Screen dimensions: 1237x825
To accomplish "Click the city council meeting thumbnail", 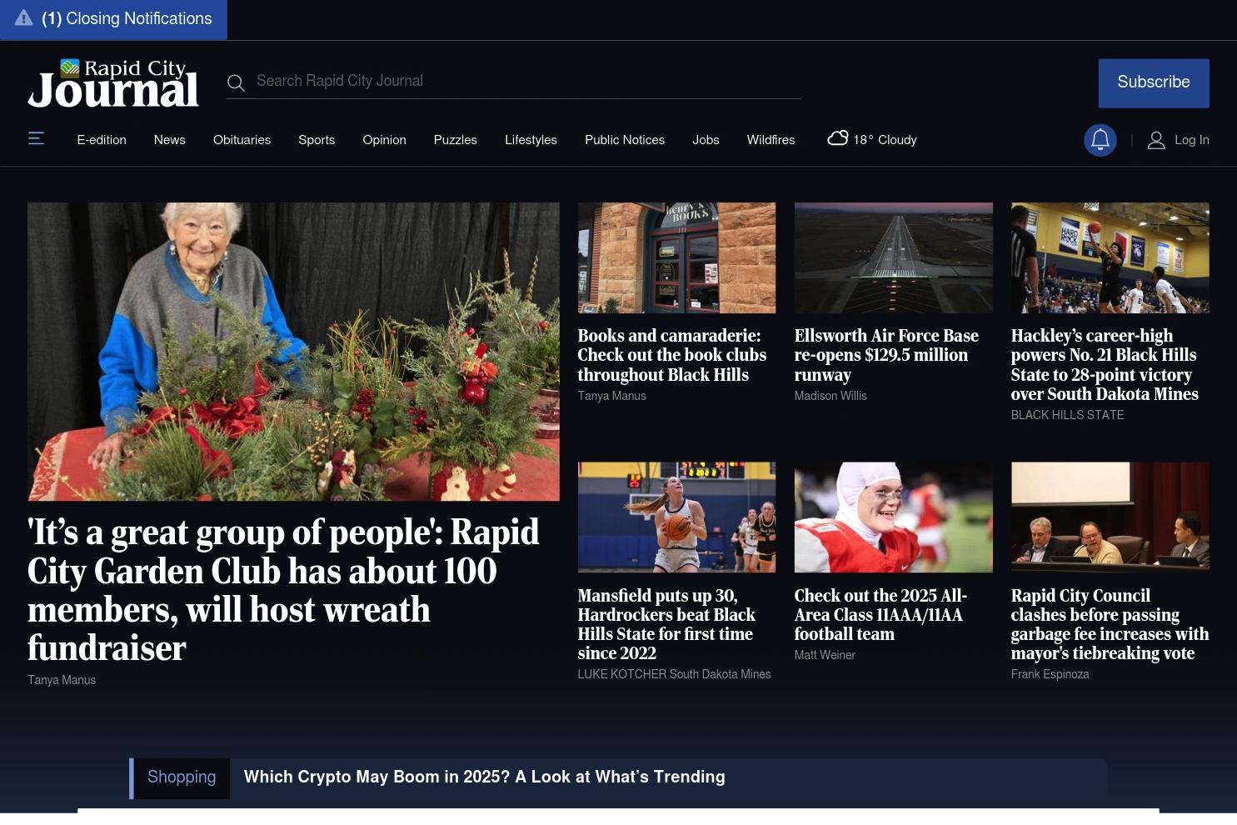I will point(1110,517).
